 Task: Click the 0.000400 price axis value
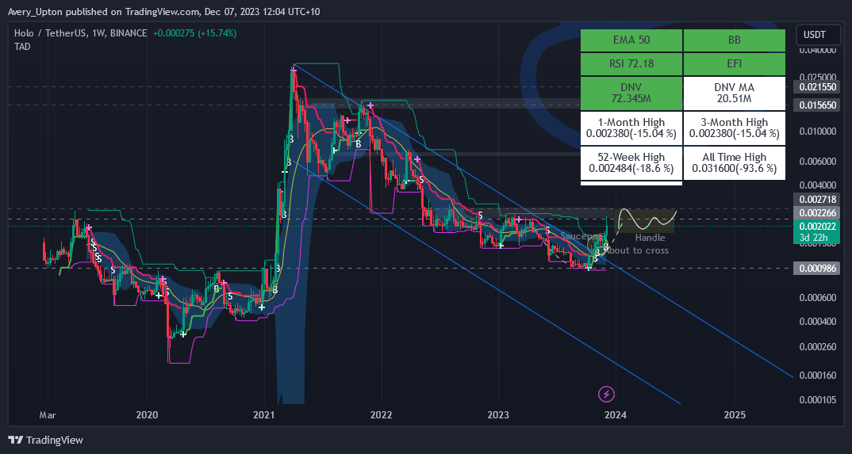click(816, 321)
